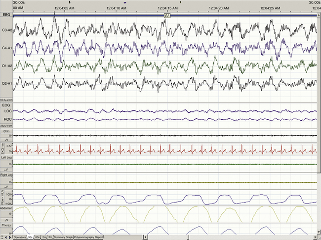Select the Chin EMG channel header
This screenshot has height=240, width=321.
pyautogui.click(x=5, y=131)
